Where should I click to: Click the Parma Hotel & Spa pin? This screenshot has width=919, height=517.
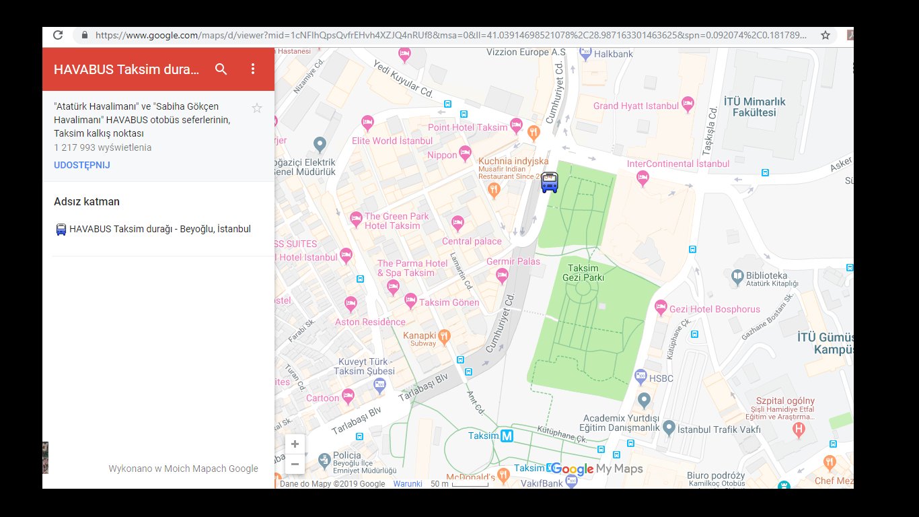394,287
